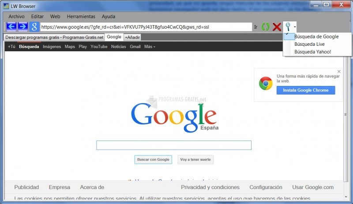Click the green refresh arrows icon
This screenshot has width=353, height=204.
click(266, 27)
